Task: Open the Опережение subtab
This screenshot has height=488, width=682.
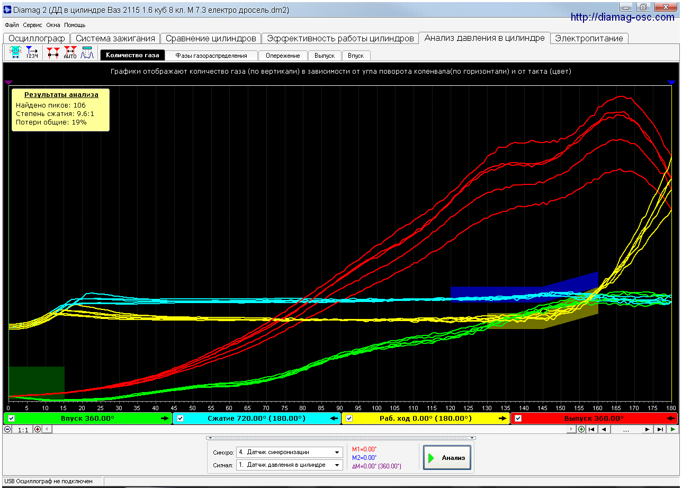Action: pyautogui.click(x=283, y=56)
